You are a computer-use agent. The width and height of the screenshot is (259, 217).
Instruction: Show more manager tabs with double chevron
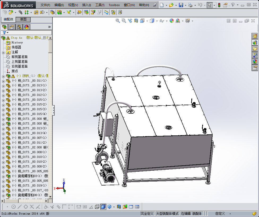tap(49, 27)
